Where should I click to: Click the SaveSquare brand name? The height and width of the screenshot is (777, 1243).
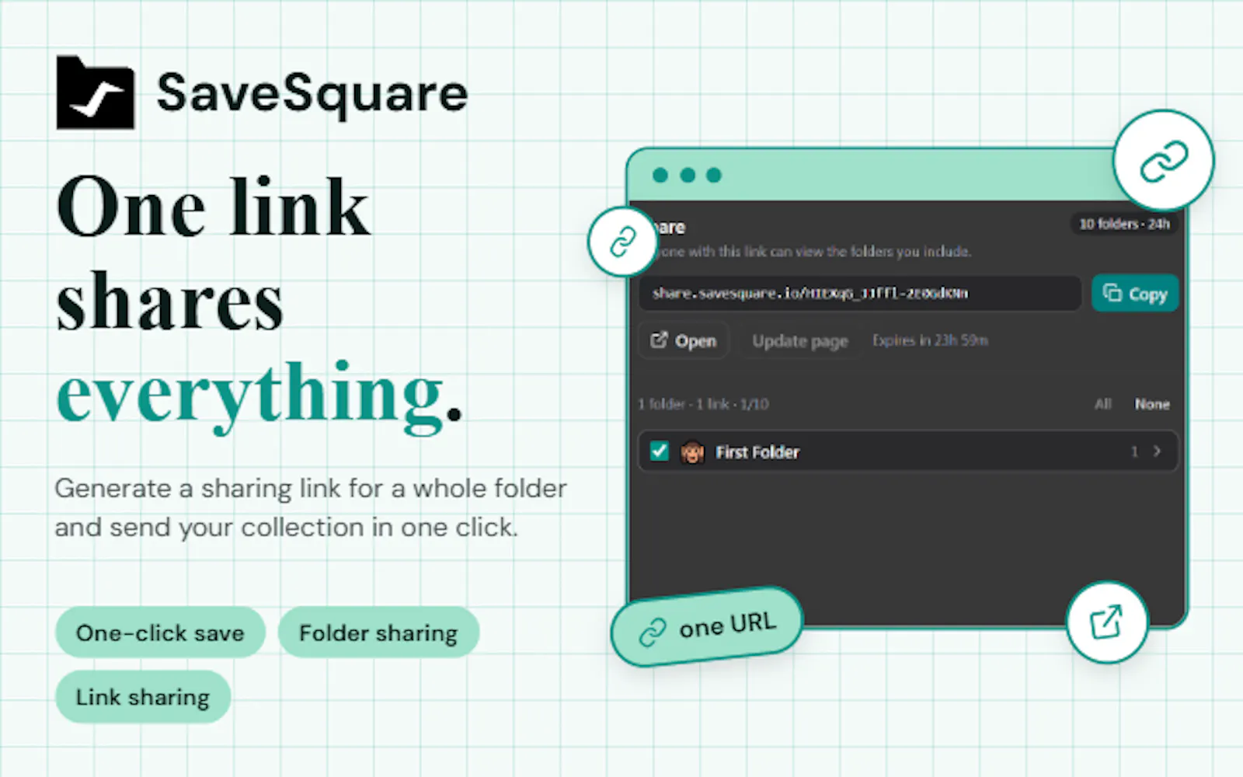tap(312, 93)
